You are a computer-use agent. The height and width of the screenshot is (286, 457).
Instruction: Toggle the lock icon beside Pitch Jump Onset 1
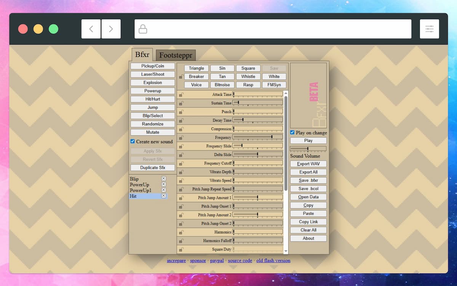click(181, 206)
